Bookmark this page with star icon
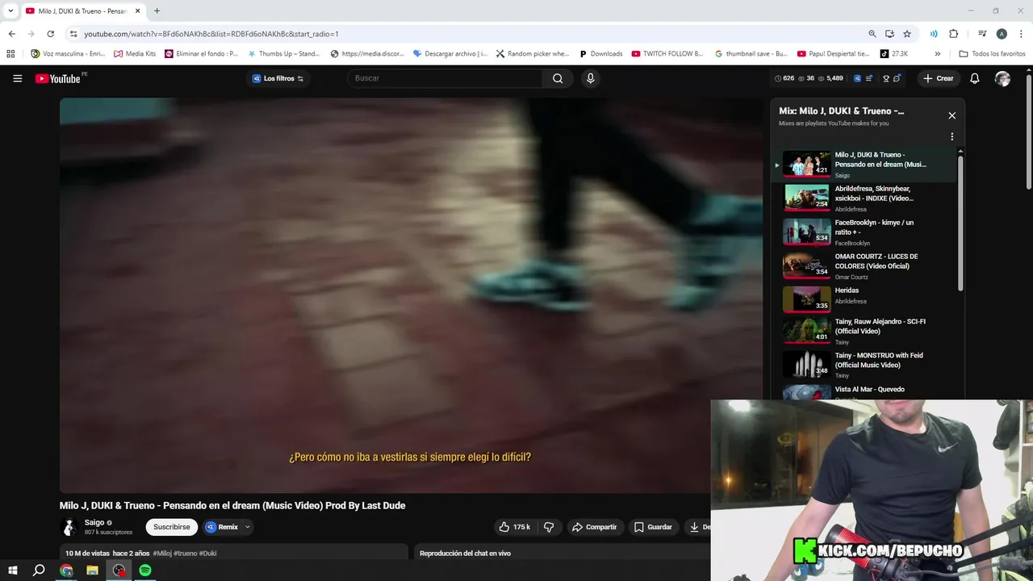Image resolution: width=1033 pixels, height=581 pixels. click(907, 34)
